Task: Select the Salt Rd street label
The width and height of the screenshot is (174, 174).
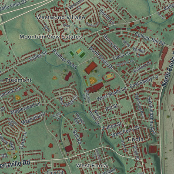Action: 77,137
